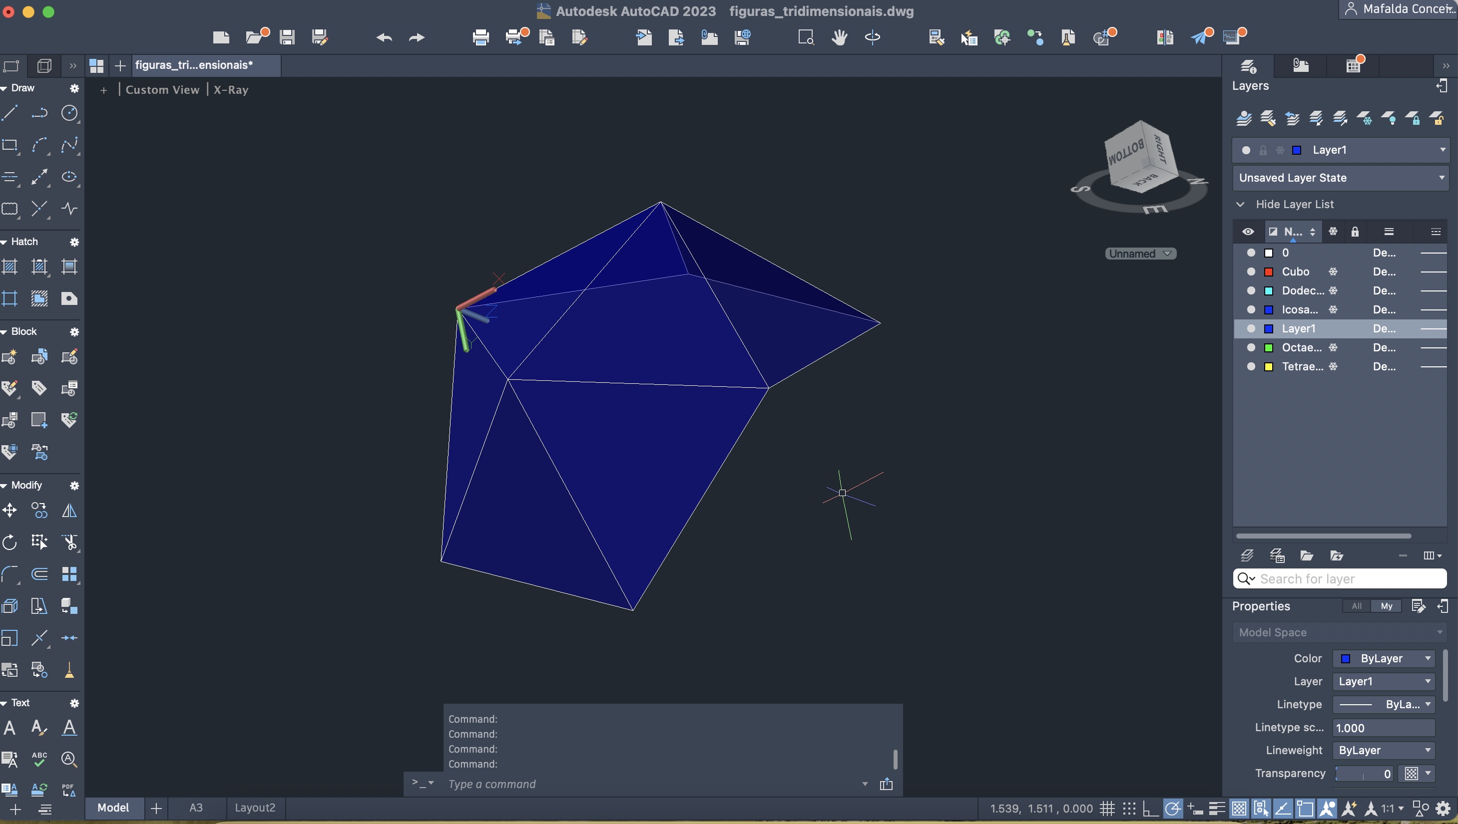Select the Line tool in Draw panel
Image resolution: width=1458 pixels, height=824 pixels.
click(9, 113)
